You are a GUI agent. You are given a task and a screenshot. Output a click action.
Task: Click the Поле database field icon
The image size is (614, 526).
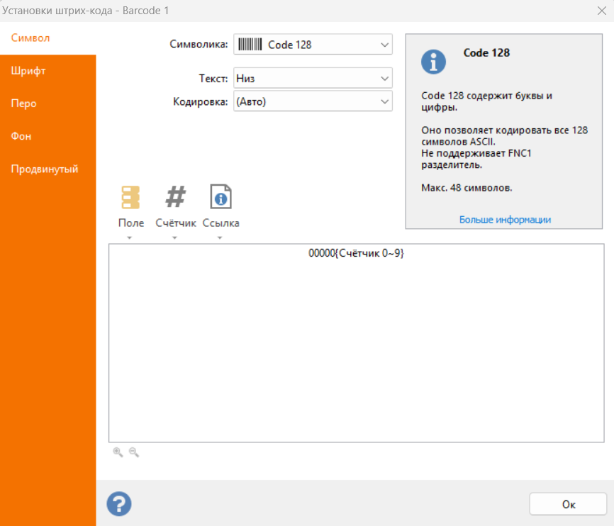130,197
